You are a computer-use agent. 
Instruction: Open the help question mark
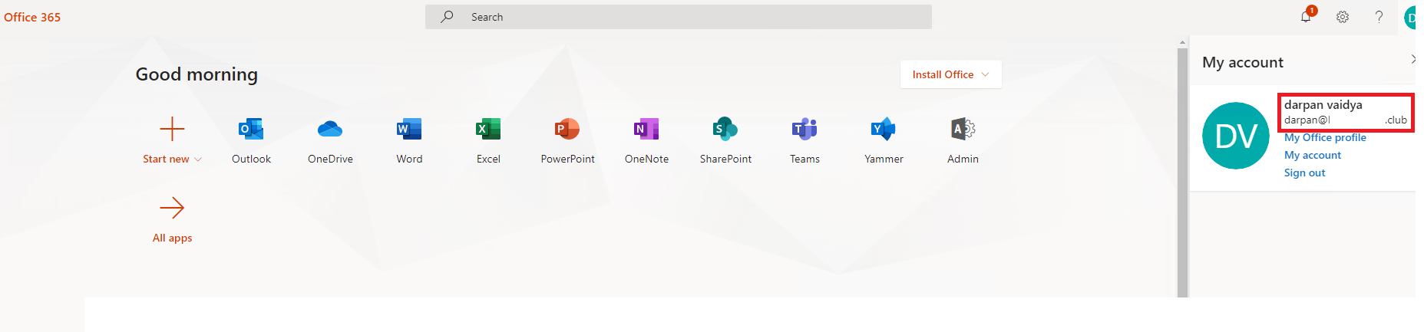1379,17
